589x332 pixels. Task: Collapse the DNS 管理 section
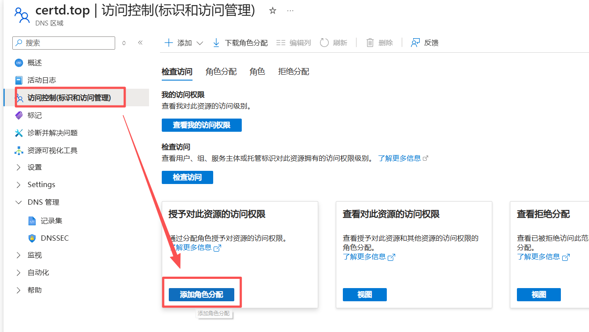(18, 202)
